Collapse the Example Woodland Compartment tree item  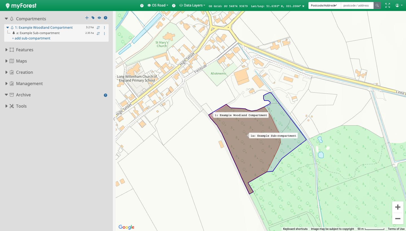[x=8, y=28]
